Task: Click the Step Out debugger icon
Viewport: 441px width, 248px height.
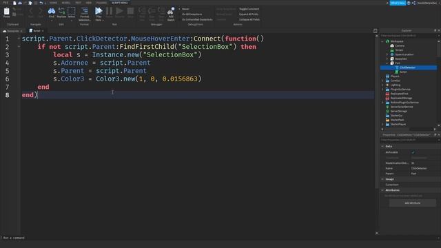Action: (161, 11)
